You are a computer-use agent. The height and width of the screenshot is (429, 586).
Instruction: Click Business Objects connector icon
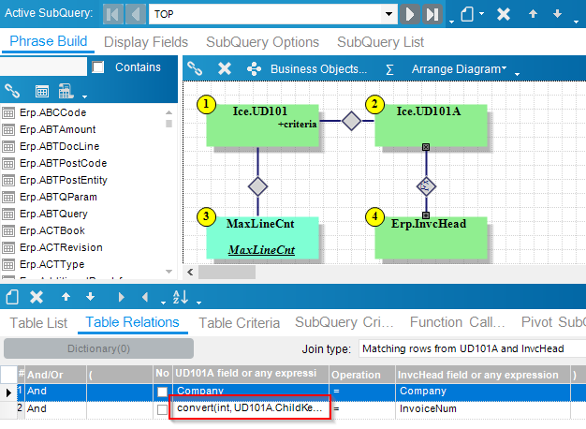pyautogui.click(x=254, y=68)
